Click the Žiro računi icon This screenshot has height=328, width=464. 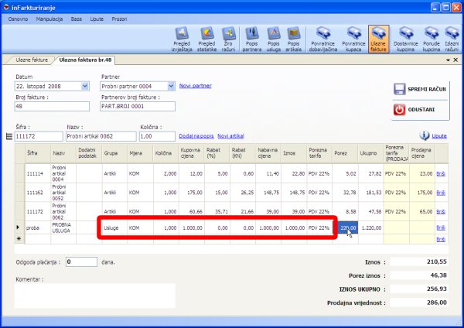click(x=229, y=37)
